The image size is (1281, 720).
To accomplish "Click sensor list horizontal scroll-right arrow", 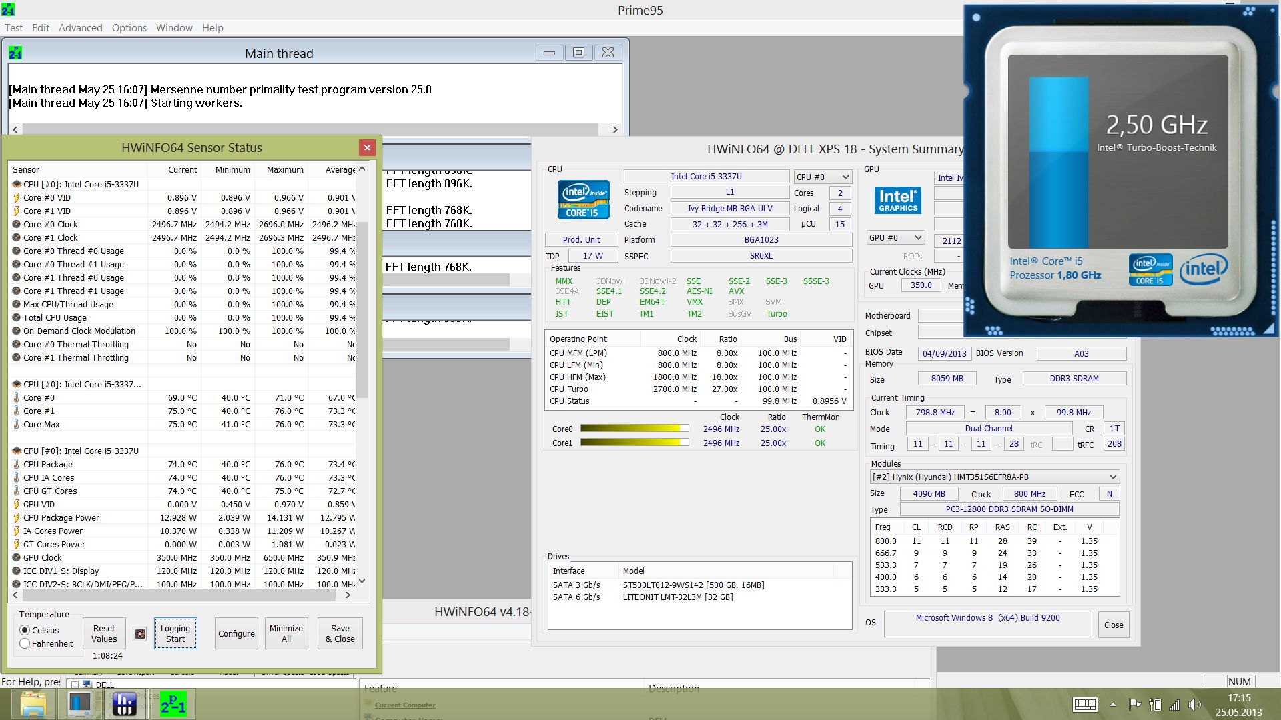I will click(348, 595).
